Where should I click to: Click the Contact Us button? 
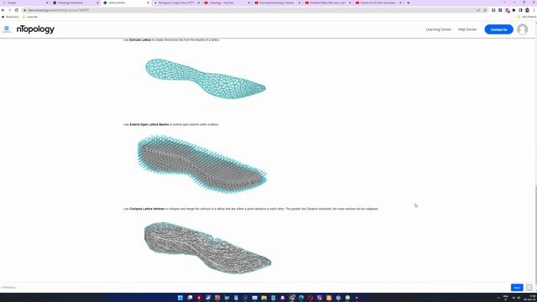click(498, 29)
